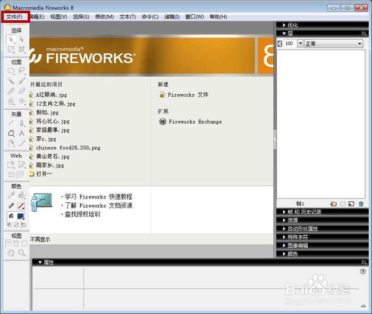Select the Pointer tool
The height and width of the screenshot is (314, 372).
click(x=11, y=39)
